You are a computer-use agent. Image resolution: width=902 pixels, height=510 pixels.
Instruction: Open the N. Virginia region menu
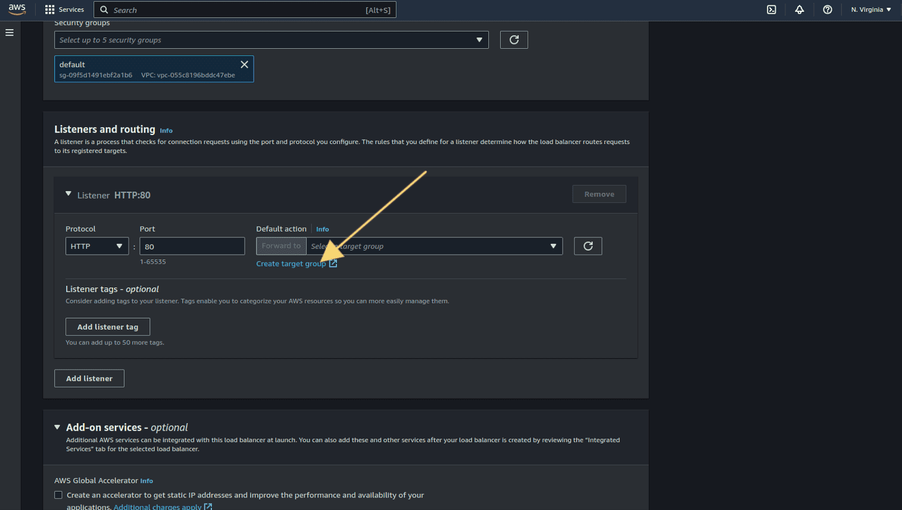(x=870, y=10)
